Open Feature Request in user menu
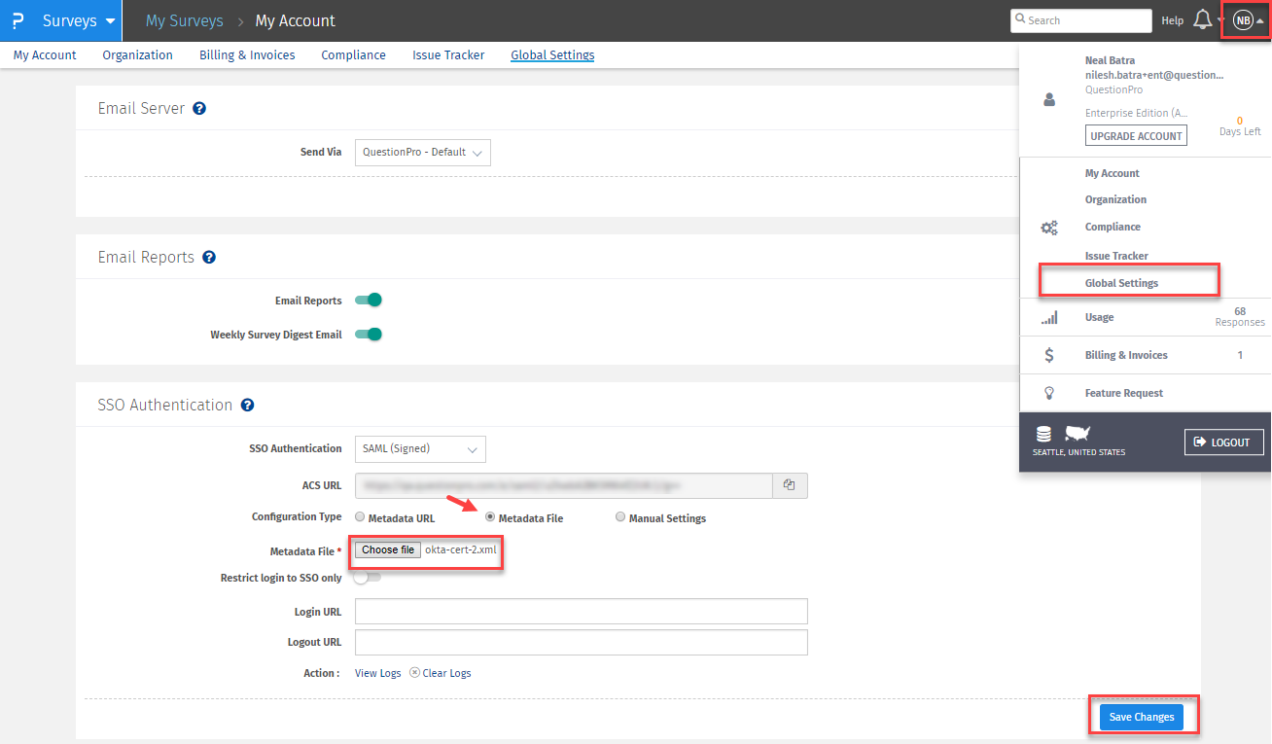 click(x=1124, y=393)
